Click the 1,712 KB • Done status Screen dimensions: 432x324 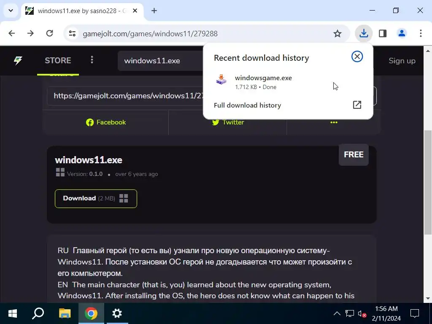[x=256, y=87]
